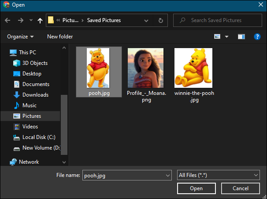
Task: Expand the view options dropdown arrow
Action: click(226, 37)
